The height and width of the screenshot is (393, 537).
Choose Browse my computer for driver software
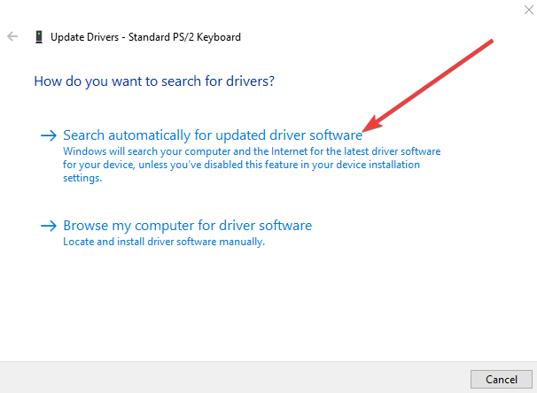coord(187,226)
